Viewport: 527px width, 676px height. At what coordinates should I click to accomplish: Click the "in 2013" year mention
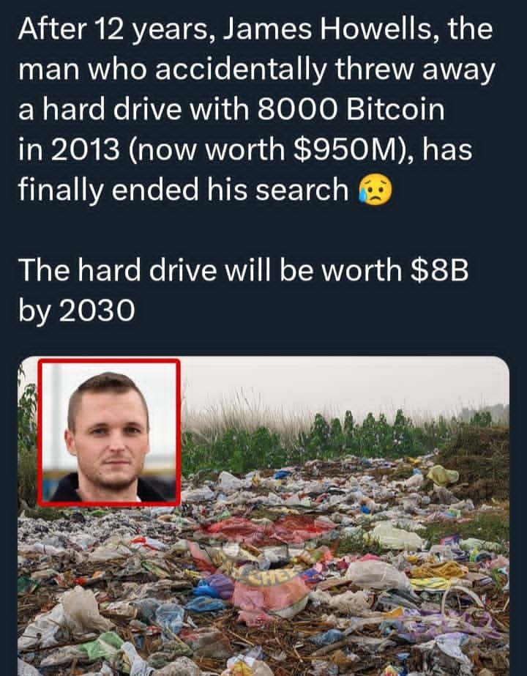69,149
